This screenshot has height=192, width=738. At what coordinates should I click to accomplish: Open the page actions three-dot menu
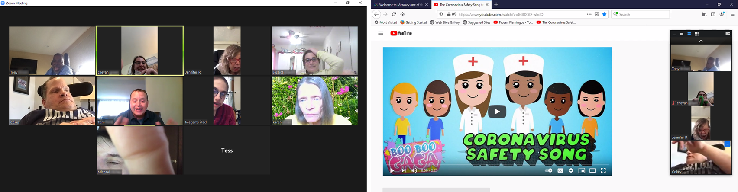(589, 14)
